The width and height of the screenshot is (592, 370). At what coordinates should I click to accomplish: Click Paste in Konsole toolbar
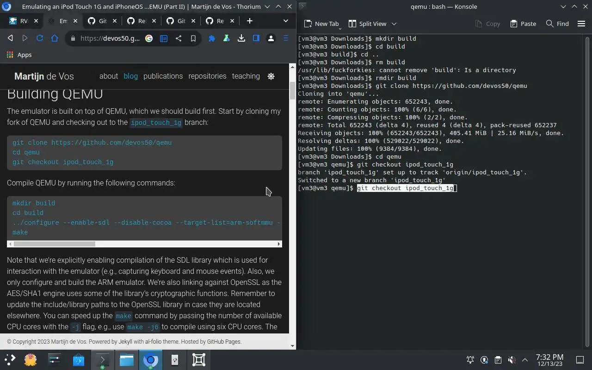523,24
